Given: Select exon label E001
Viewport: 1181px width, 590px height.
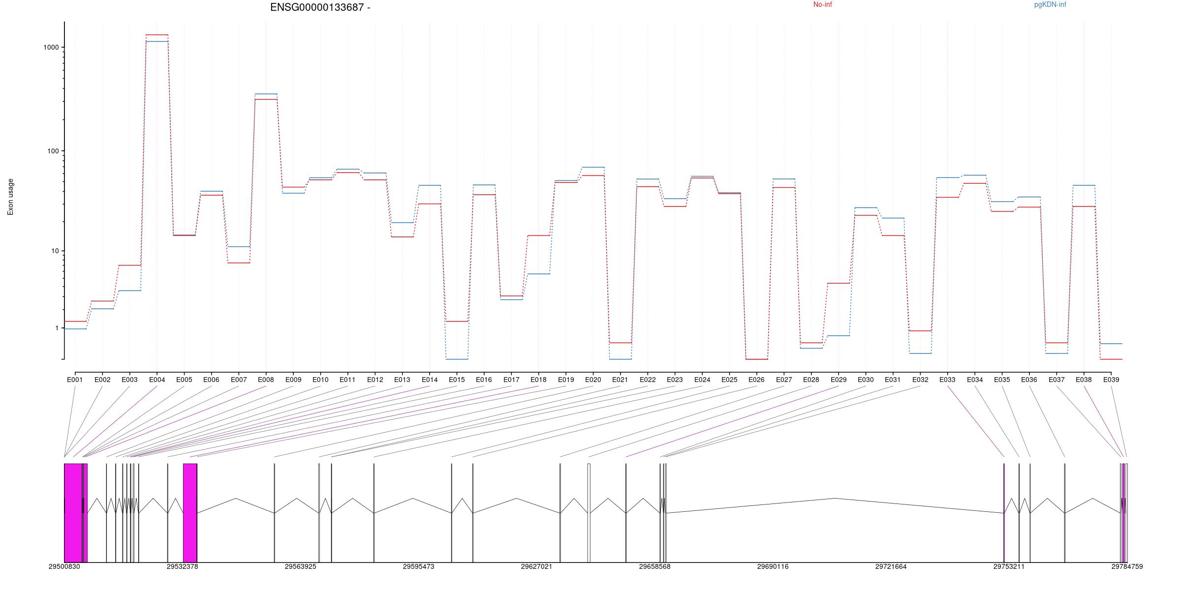Looking at the screenshot, I should (x=75, y=380).
